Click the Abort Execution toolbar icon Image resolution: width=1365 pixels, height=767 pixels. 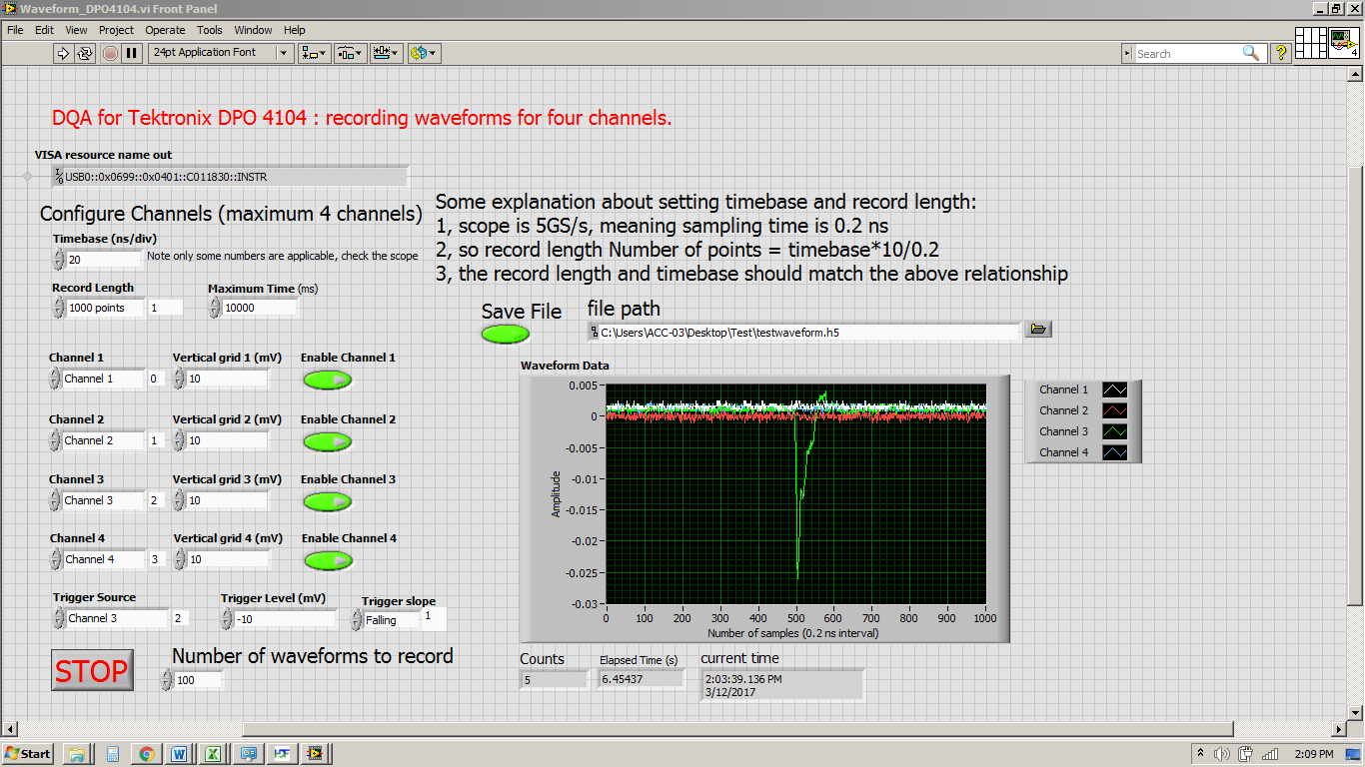click(x=110, y=53)
